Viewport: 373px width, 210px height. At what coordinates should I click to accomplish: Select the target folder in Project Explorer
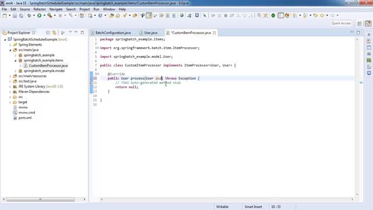[x=23, y=102]
